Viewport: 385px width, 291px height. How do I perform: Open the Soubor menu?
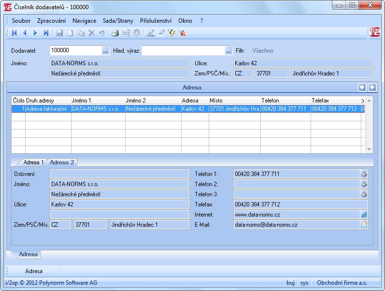click(21, 21)
